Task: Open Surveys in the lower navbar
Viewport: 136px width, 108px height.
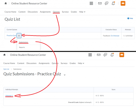Action: 64,63
